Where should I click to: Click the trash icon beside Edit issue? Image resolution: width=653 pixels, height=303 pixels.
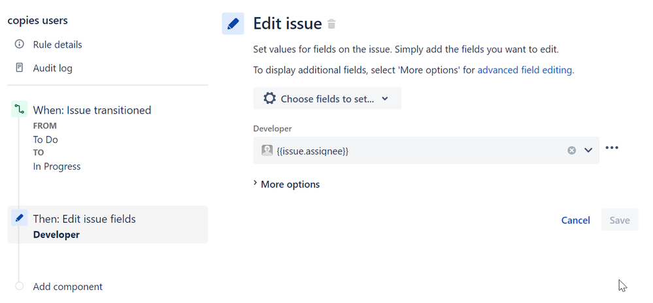coord(331,24)
